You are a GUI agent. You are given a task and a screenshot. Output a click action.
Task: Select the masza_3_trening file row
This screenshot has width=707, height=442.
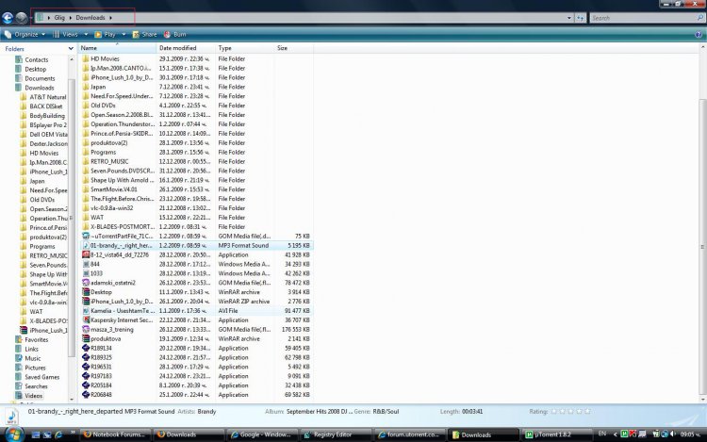click(x=197, y=329)
